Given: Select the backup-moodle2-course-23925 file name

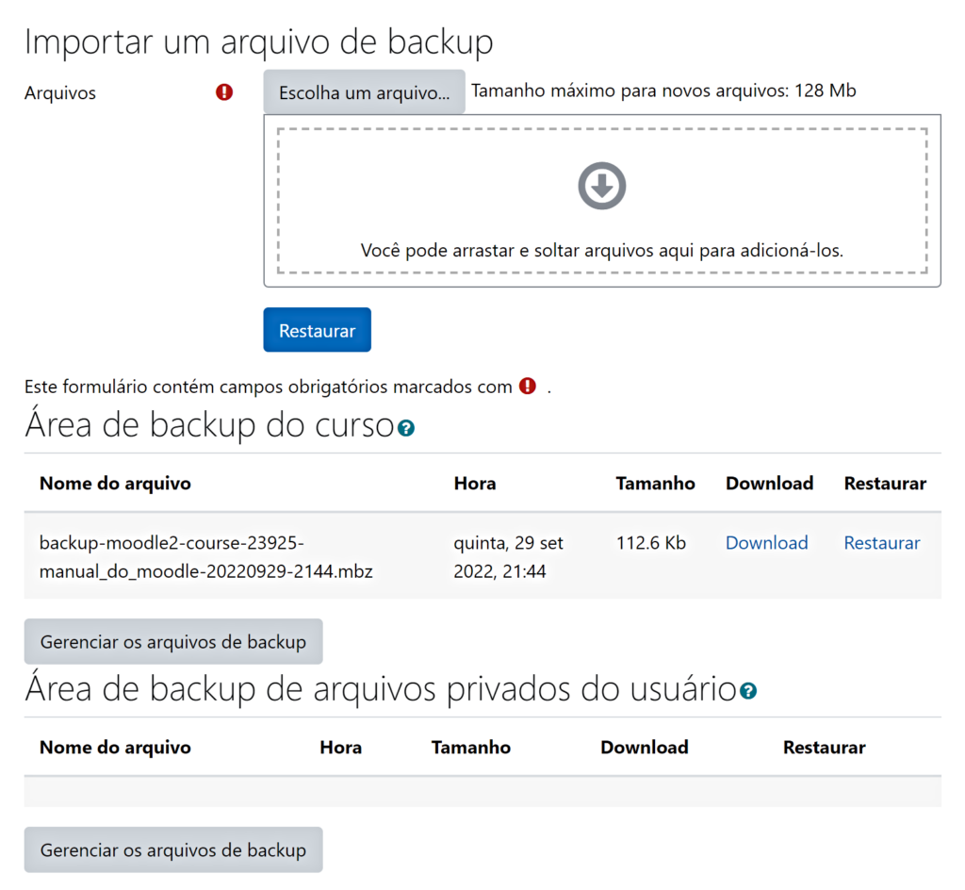Looking at the screenshot, I should coord(206,557).
